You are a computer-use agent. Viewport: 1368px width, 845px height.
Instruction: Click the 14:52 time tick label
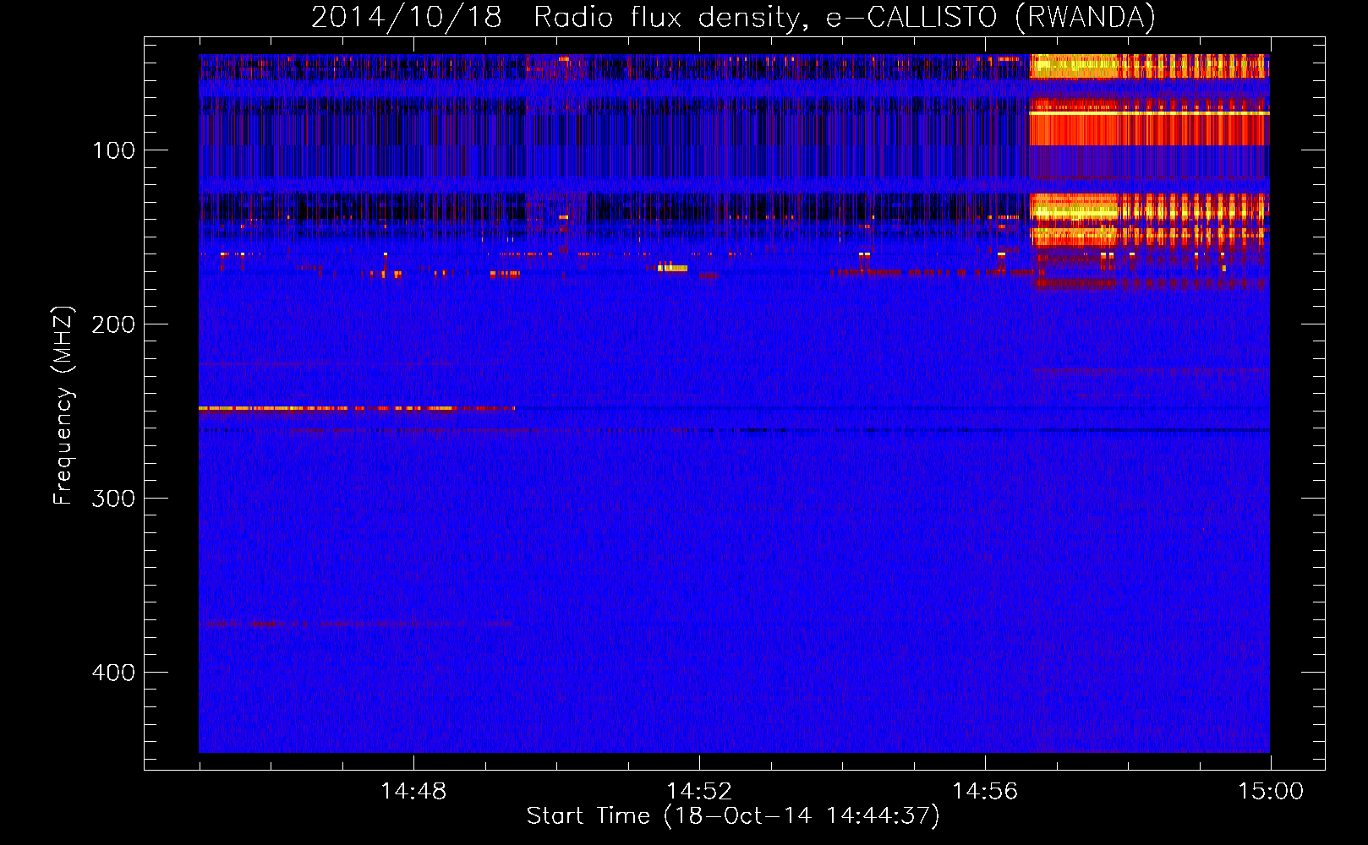coord(699,792)
